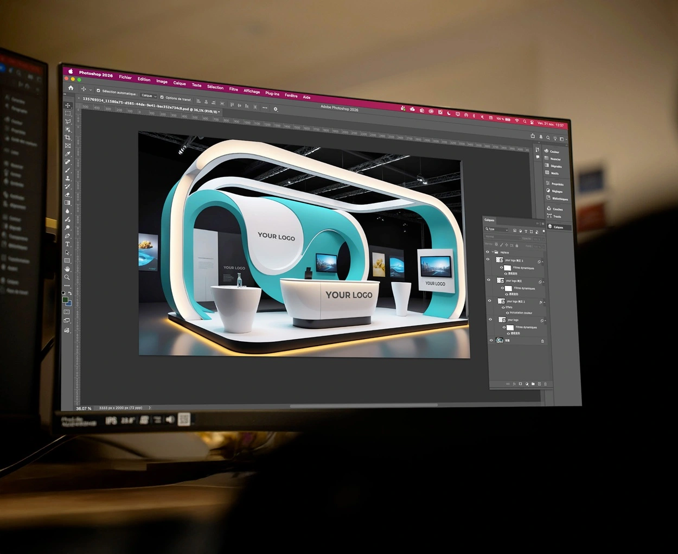Select the Hand tool
Image resolution: width=678 pixels, height=554 pixels.
point(67,269)
